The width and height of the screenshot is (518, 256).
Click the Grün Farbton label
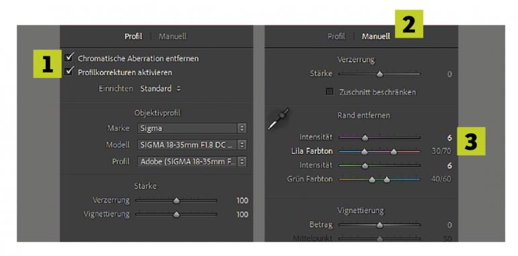(309, 179)
